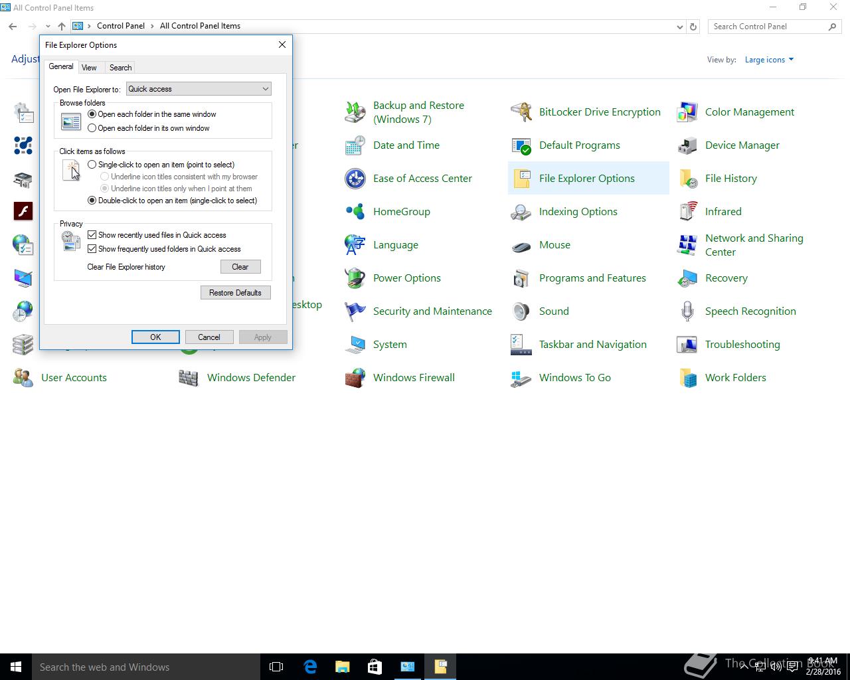Screen dimensions: 850x680
Task: Open Task View on the taskbar
Action: (x=276, y=667)
